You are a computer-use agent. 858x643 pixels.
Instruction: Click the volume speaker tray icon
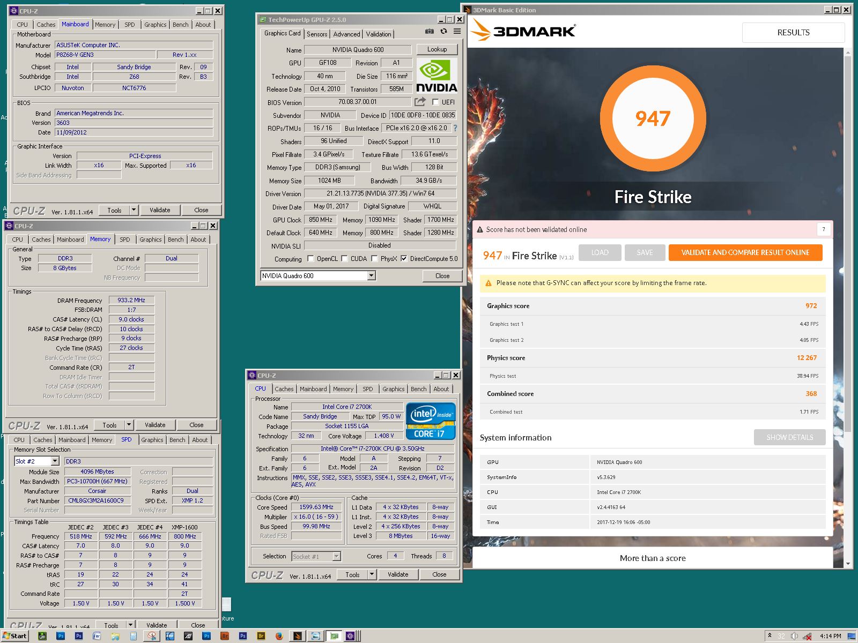[794, 636]
